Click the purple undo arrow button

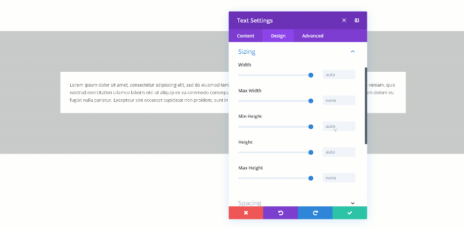pos(281,213)
